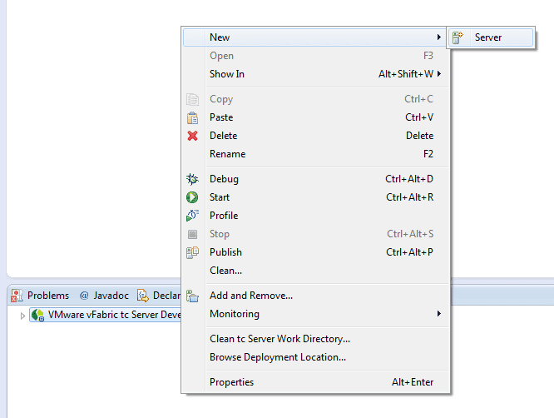
Task: Expand the Monitoring submenu arrow
Action: [x=438, y=314]
